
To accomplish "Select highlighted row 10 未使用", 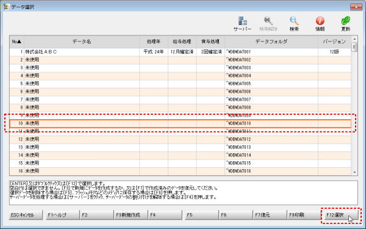I will point(180,123).
